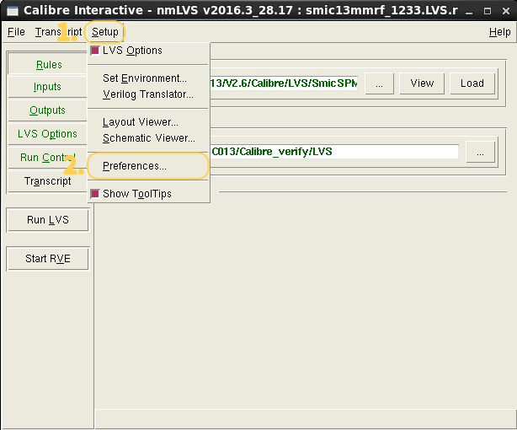Open the Setup menu

click(105, 32)
